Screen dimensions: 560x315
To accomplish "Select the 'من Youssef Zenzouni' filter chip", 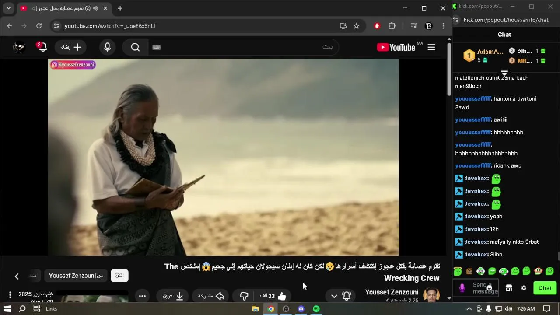I will pyautogui.click(x=76, y=276).
